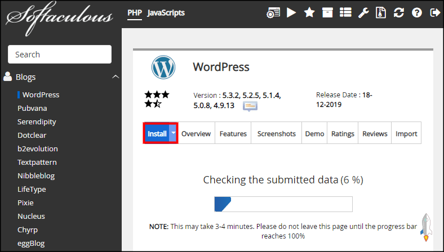Open the Demo tab
The image size is (444, 252).
(314, 133)
